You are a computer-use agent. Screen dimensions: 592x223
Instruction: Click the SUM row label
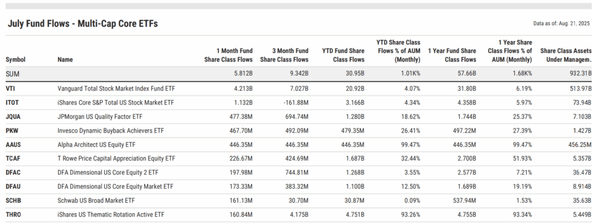pos(12,74)
